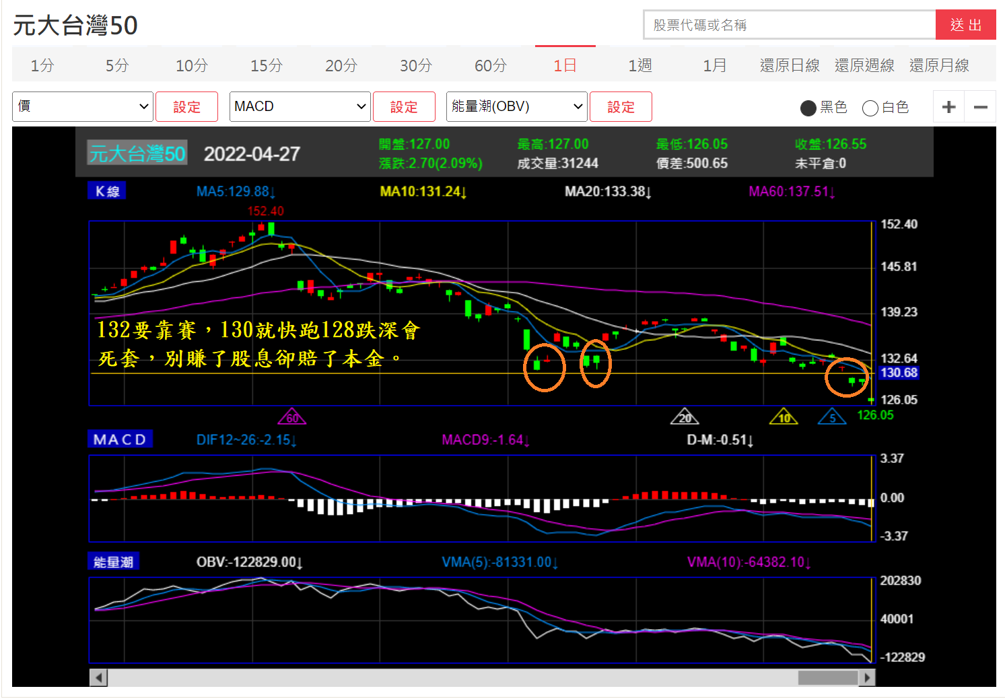Click the plus zoom-in chart icon
This screenshot has width=1005, height=699.
(948, 107)
